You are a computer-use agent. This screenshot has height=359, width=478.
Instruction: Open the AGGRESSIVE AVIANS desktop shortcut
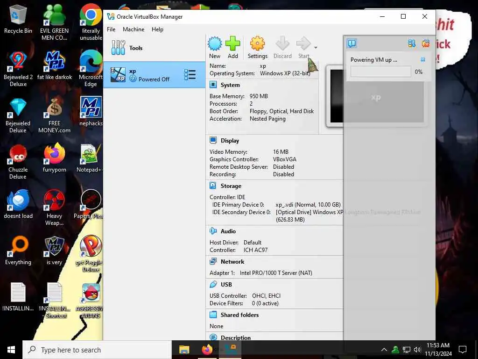pyautogui.click(x=91, y=301)
